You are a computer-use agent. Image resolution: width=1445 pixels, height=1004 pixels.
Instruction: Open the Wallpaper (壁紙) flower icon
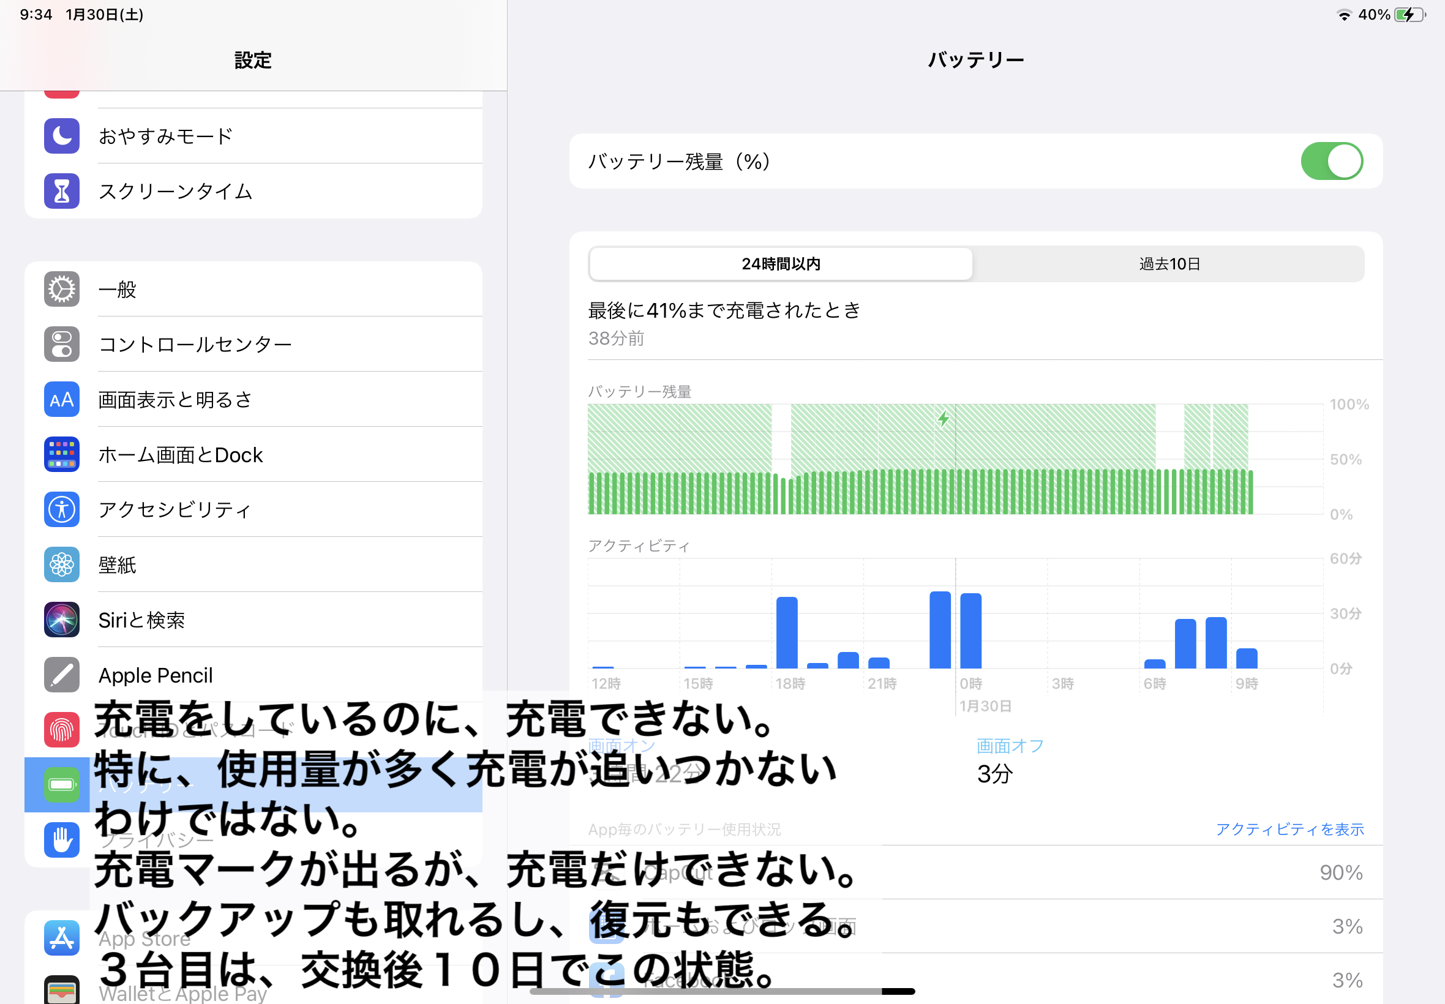tap(62, 564)
